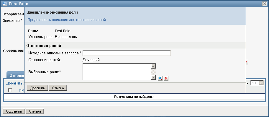Click Отмена next to Сохранить
This screenshot has width=269, height=117.
click(x=35, y=111)
